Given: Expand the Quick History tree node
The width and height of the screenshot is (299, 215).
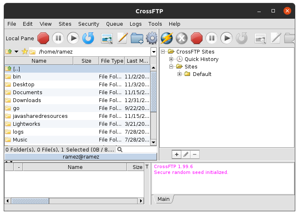Looking at the screenshot, I should click(x=171, y=59).
